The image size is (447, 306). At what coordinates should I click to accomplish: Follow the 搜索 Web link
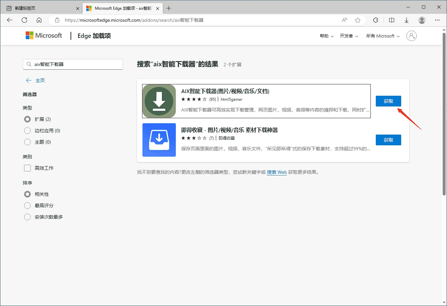point(276,172)
